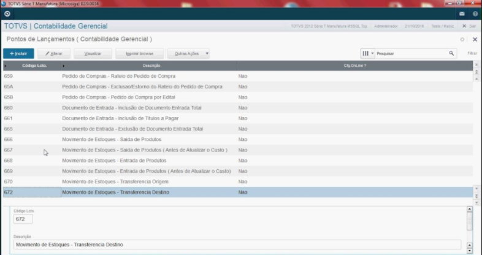Screen dimensions: 482x255
Task: Click the TOTVS circular logo icon
Action: (x=7, y=13)
